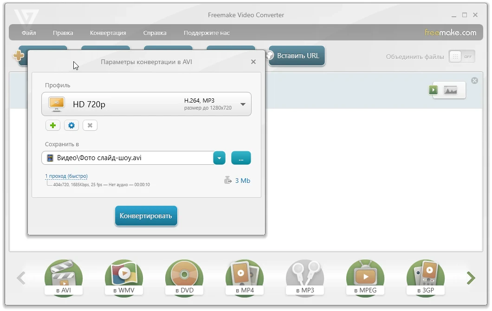Image resolution: width=492 pixels, height=311 pixels.
Task: Remove the file from the list
Action: [x=474, y=81]
